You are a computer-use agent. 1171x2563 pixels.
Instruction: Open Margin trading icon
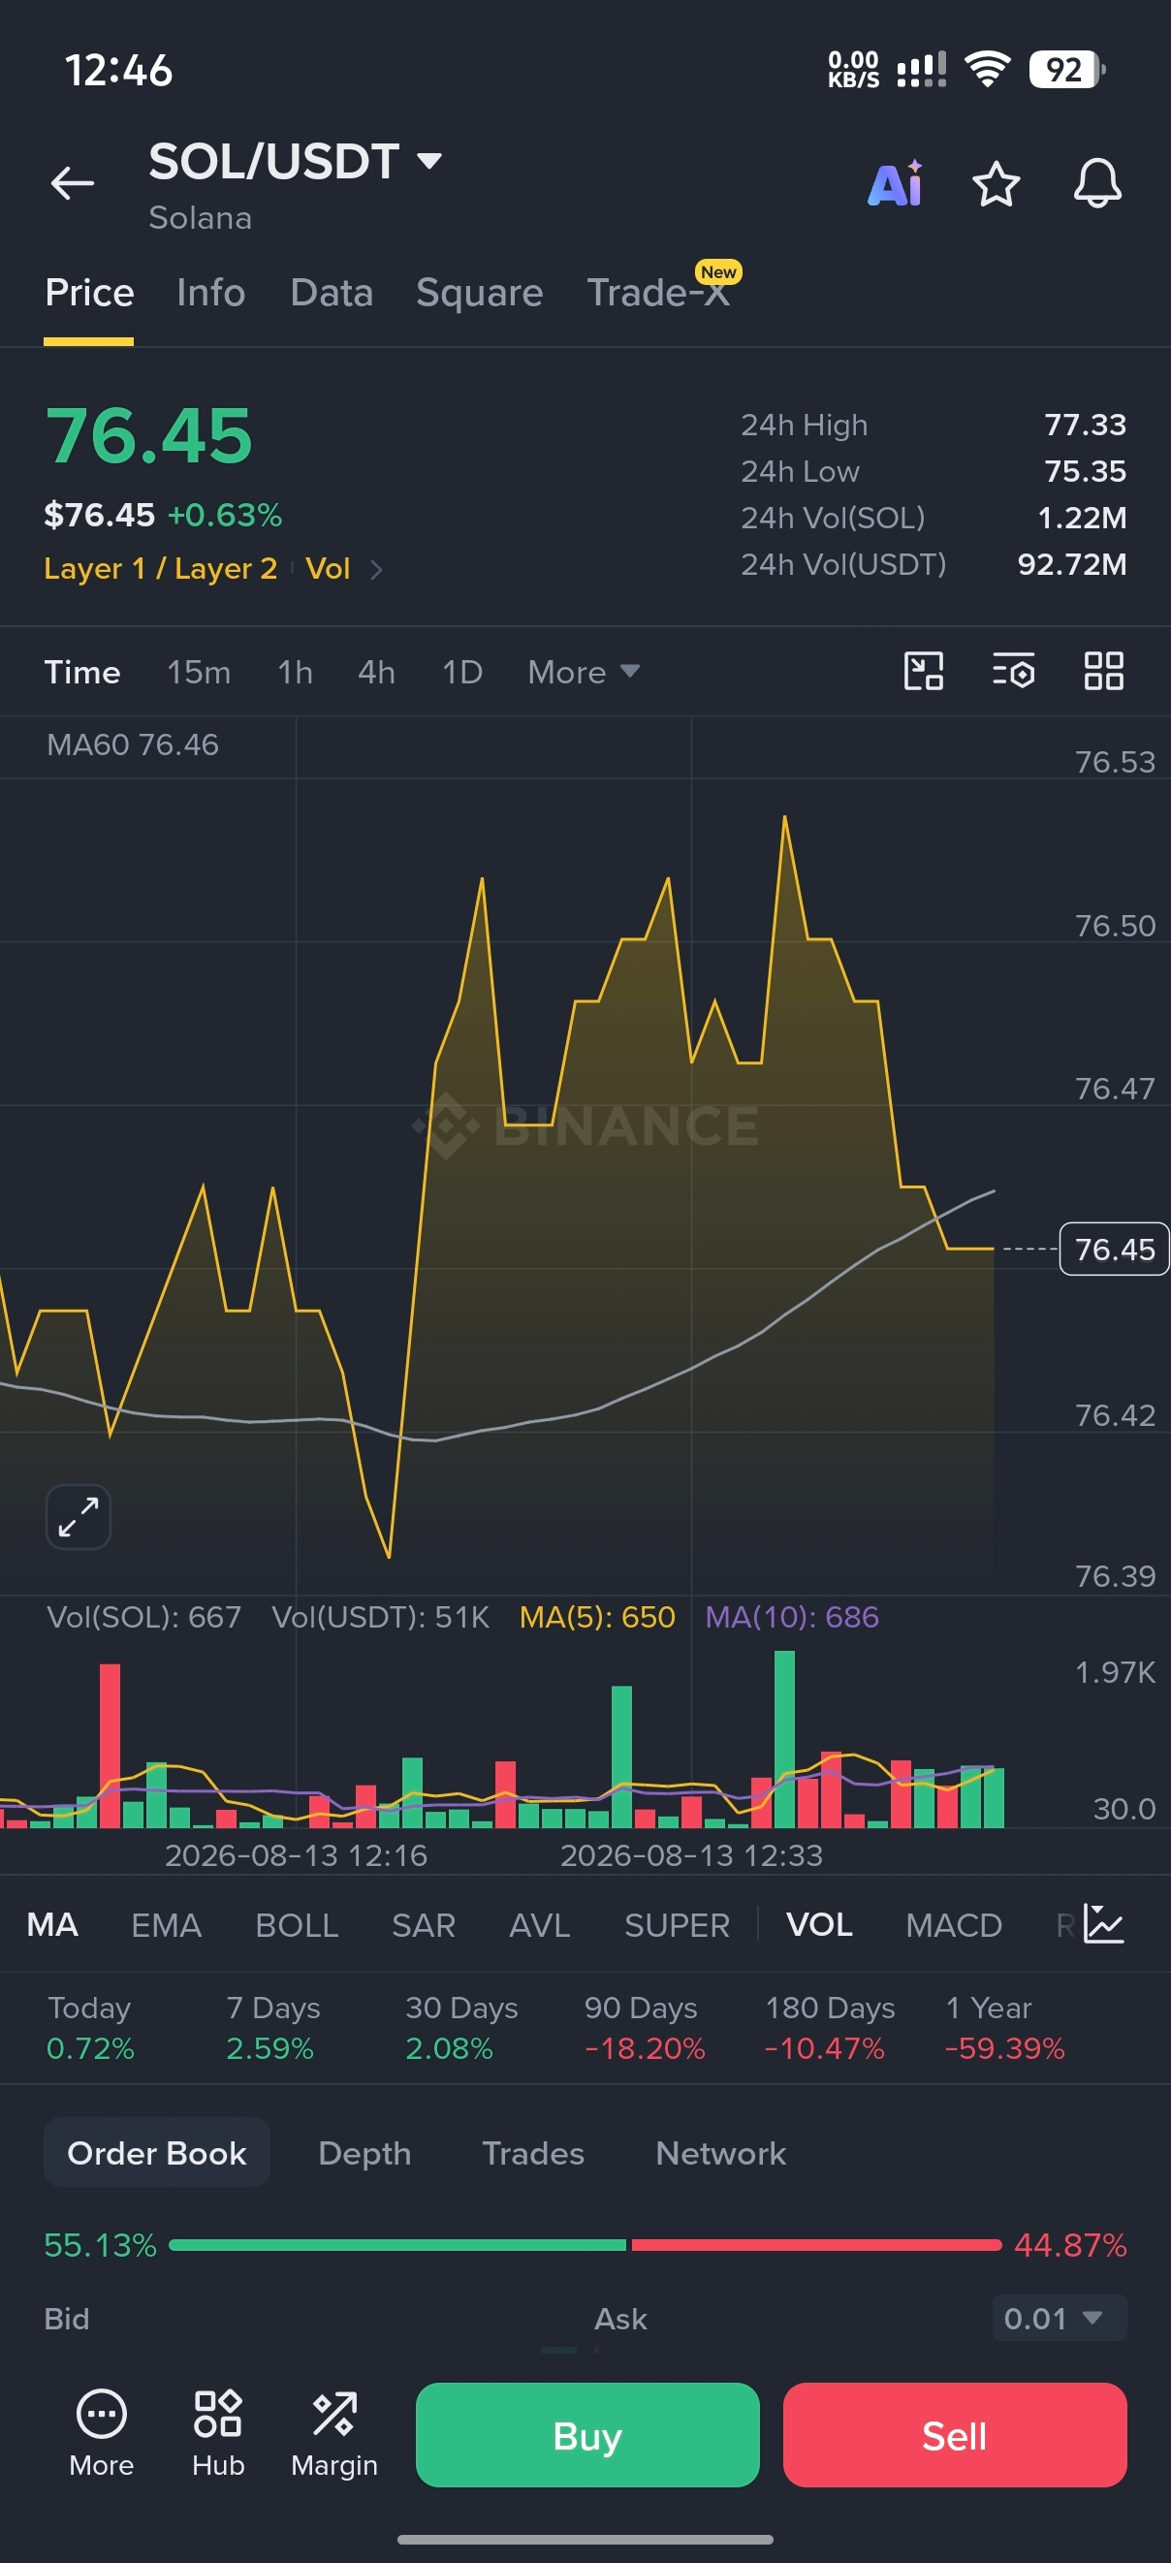[334, 2434]
